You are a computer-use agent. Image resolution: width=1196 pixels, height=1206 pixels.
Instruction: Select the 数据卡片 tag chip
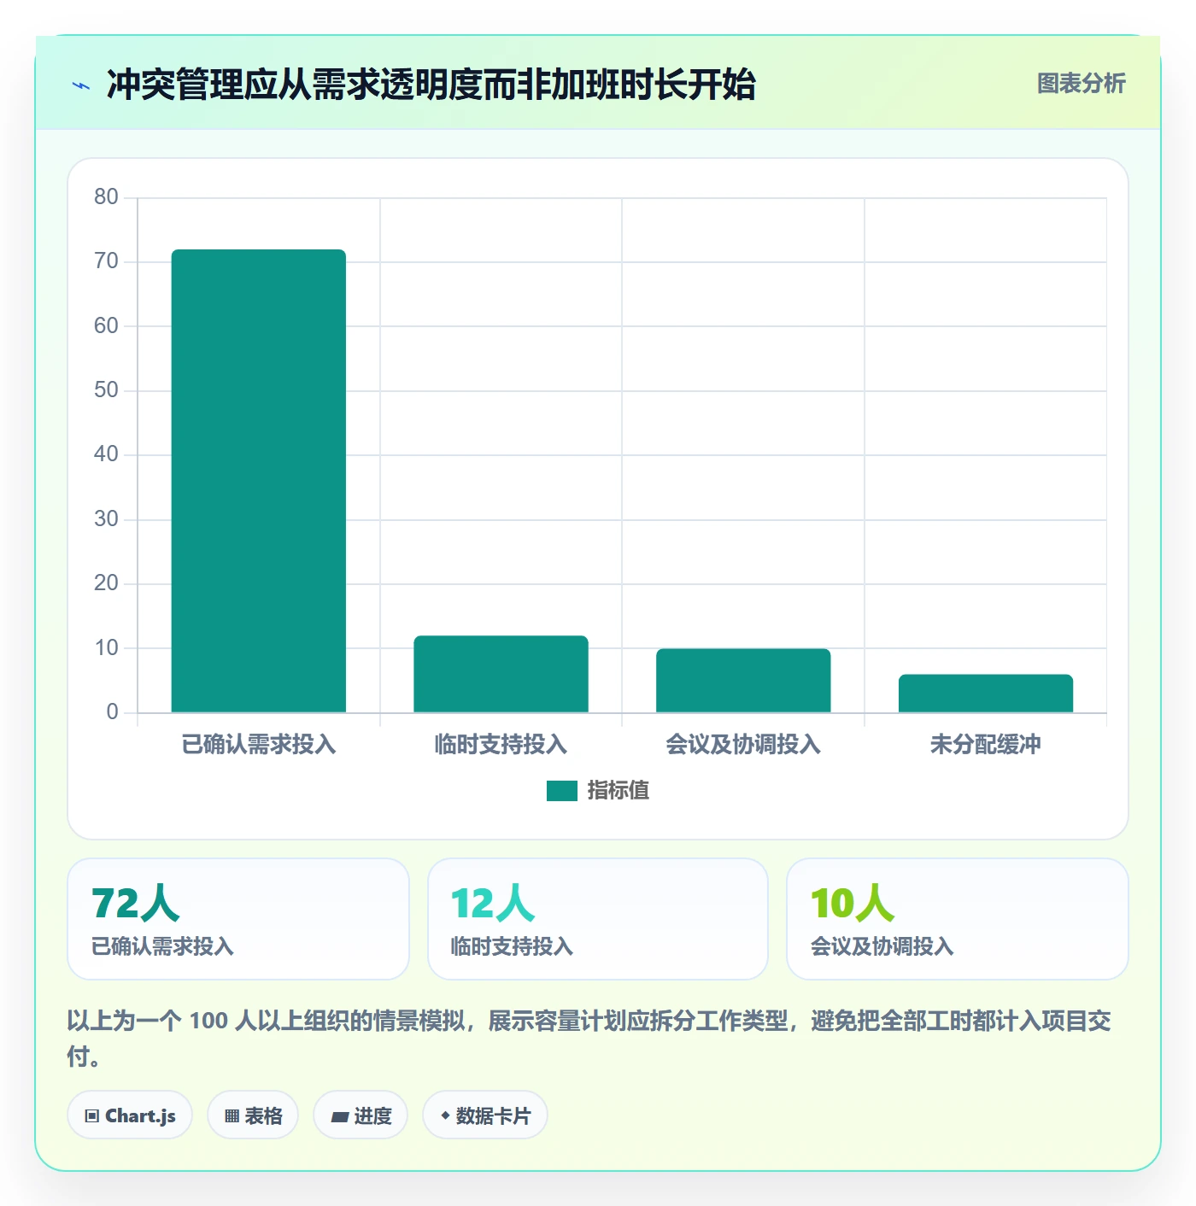pos(485,1115)
